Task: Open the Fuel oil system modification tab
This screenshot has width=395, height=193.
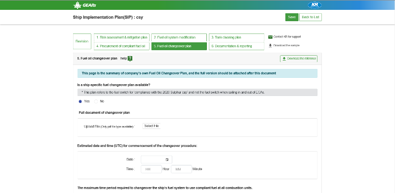Action: click(x=179, y=37)
